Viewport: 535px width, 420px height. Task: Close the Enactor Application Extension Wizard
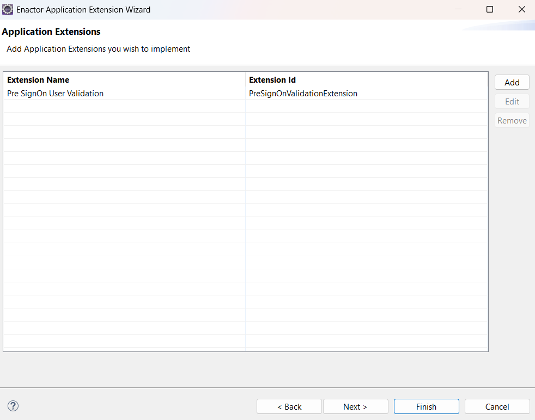coord(521,9)
